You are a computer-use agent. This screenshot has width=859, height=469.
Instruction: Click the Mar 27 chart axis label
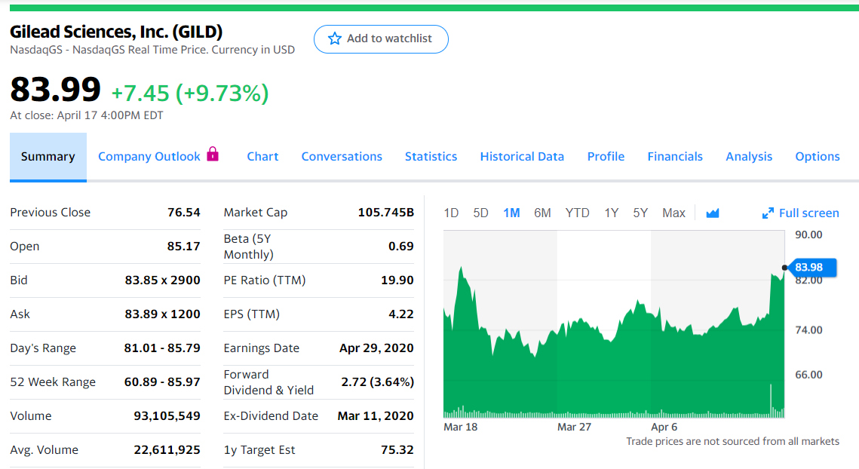574,427
